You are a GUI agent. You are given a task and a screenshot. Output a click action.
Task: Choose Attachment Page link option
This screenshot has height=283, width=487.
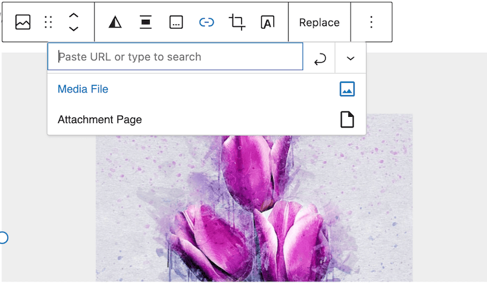206,120
